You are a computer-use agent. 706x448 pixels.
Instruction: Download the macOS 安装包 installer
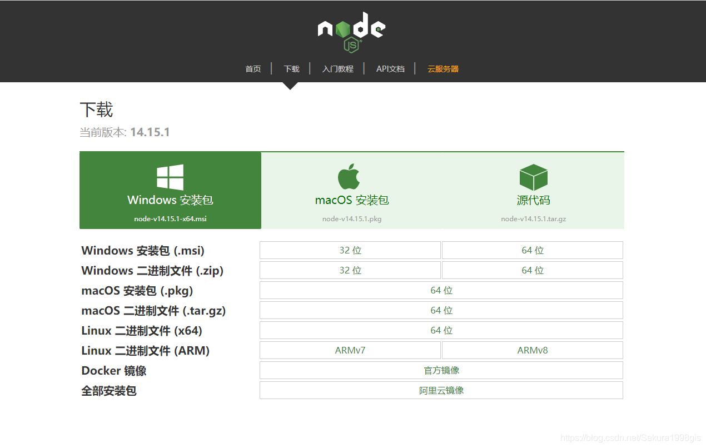[x=352, y=191]
